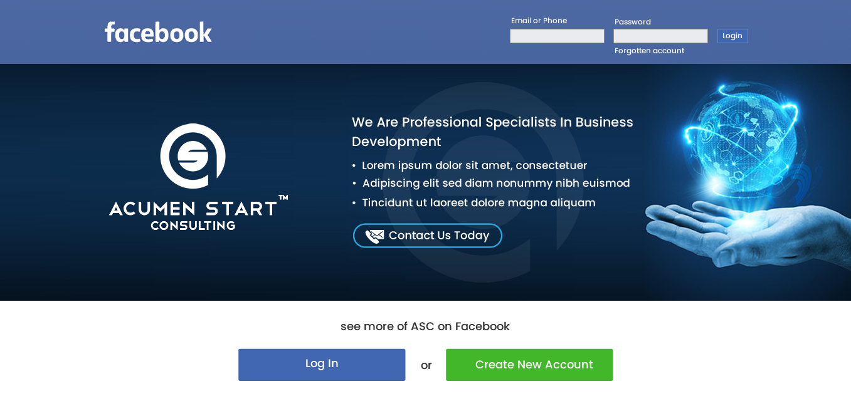Click the see more of ASC on Facebook text

425,326
